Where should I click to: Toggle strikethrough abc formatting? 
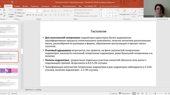point(39,15)
